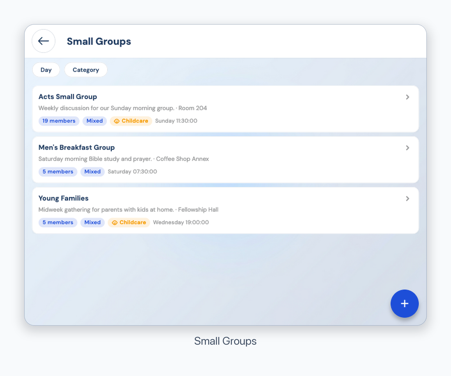Select the Sunday 11:30:00 time text

(x=176, y=121)
